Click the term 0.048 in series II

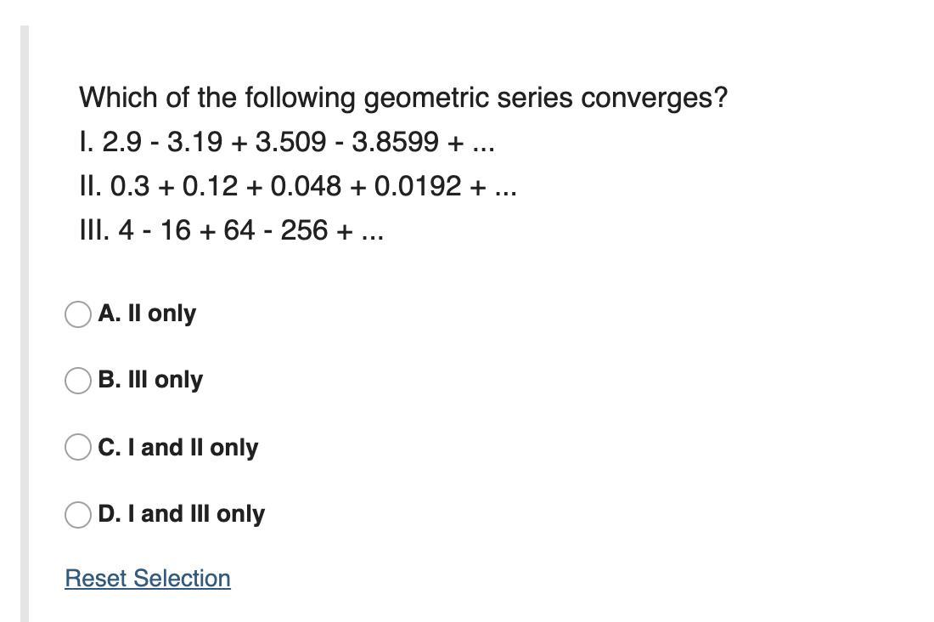(307, 187)
